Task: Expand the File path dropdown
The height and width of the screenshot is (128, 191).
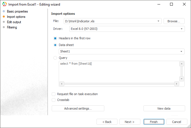Action: pos(159,21)
